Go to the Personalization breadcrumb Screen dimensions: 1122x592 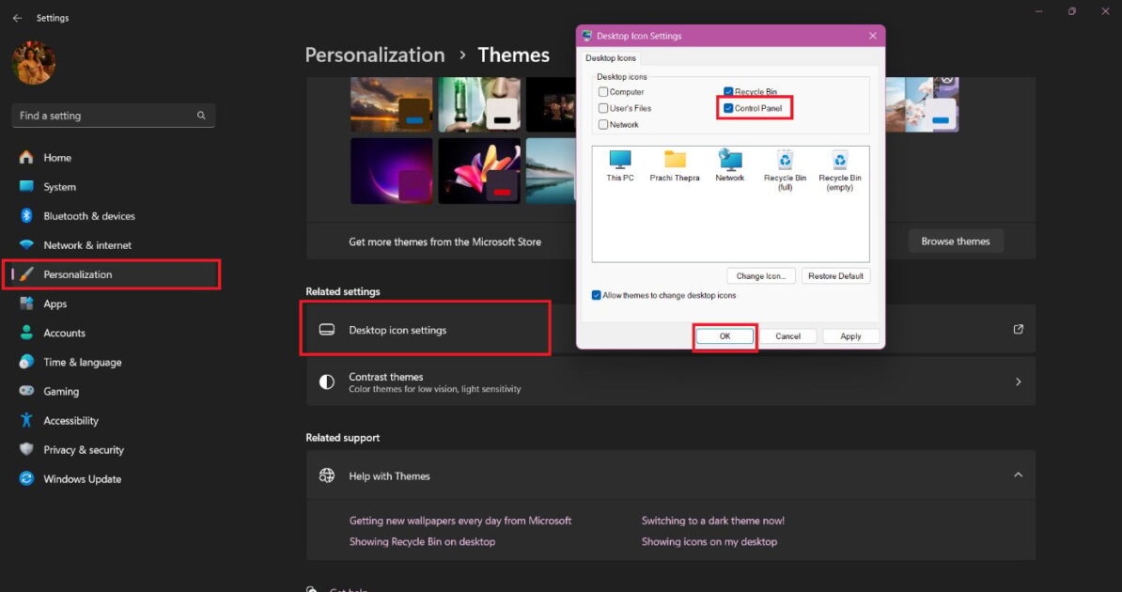click(375, 55)
